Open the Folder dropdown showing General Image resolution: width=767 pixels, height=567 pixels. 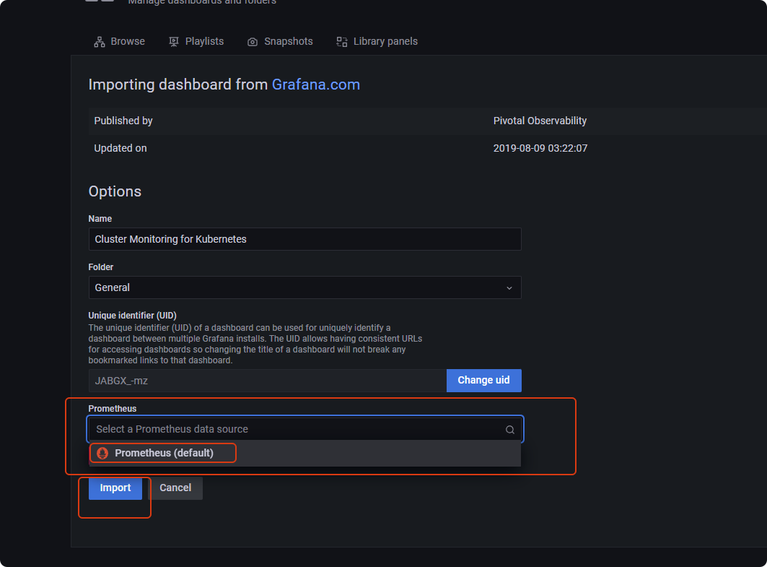coord(304,287)
